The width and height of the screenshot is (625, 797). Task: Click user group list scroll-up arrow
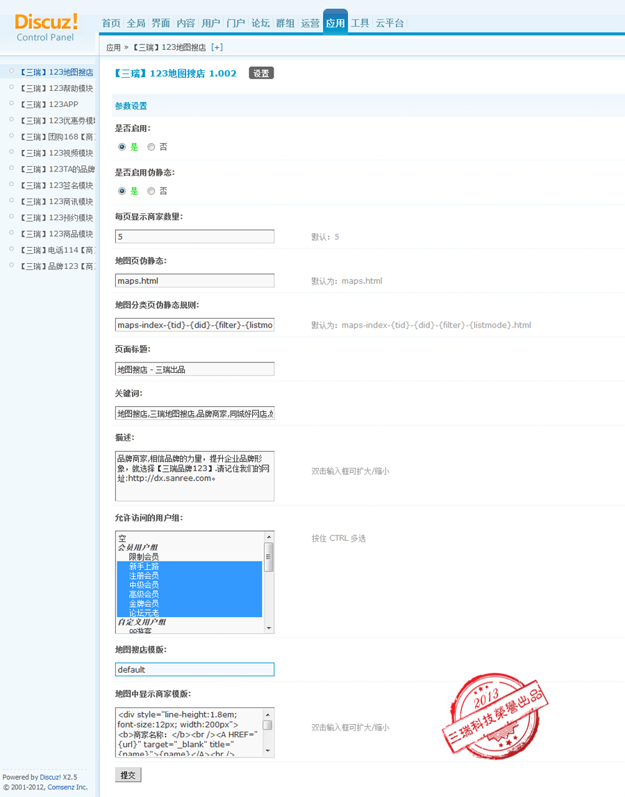[x=269, y=537]
